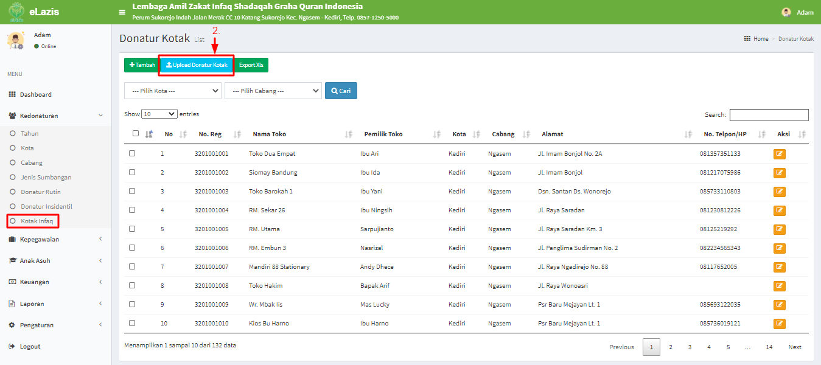Image resolution: width=821 pixels, height=365 pixels.
Task: Click inside the Search input field
Action: tap(769, 114)
